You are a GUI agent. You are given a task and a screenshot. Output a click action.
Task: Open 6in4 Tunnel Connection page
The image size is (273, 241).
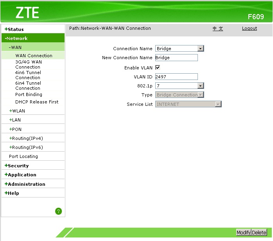coord(28,85)
